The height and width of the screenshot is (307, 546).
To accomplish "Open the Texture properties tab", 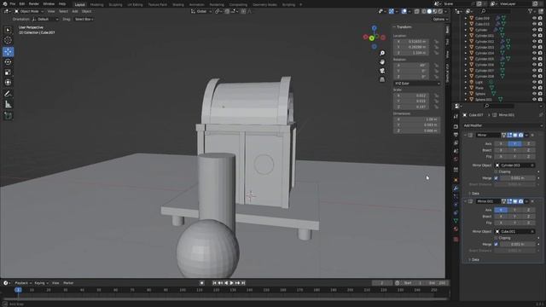I will pos(456,239).
